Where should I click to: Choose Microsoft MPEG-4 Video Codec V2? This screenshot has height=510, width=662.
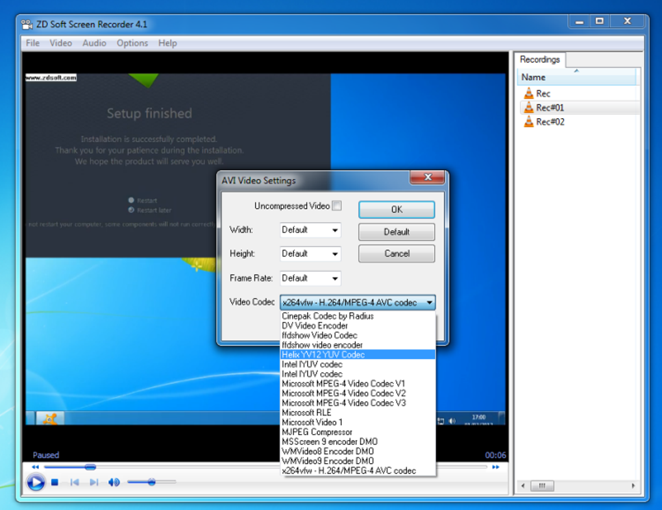click(x=358, y=393)
